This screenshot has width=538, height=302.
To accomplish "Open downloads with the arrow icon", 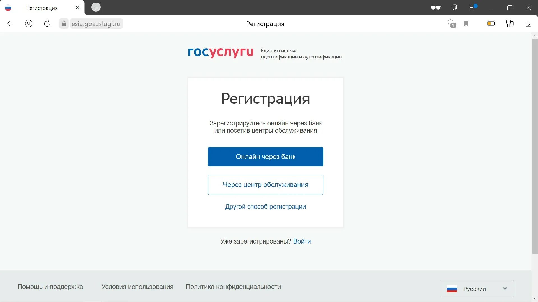I will [x=528, y=24].
